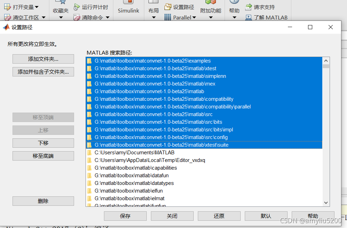Expand the Parallel dropdown arrow

coord(194,17)
